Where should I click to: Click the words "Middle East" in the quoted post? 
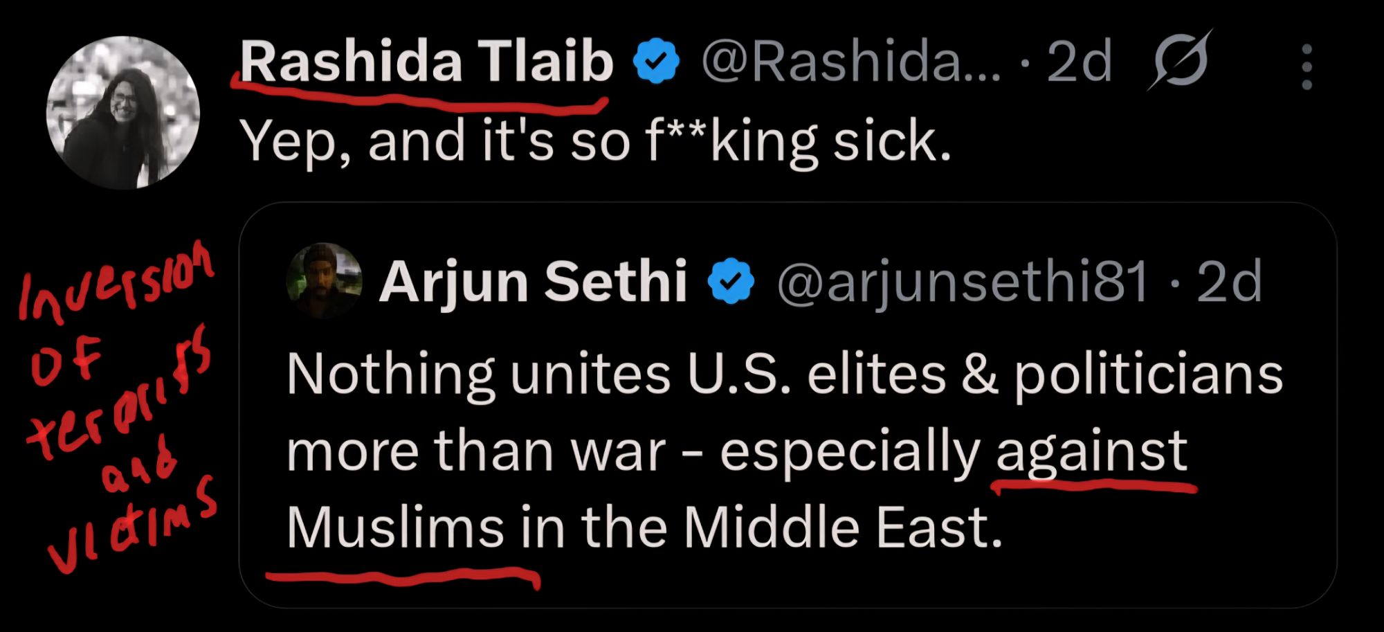(x=842, y=528)
